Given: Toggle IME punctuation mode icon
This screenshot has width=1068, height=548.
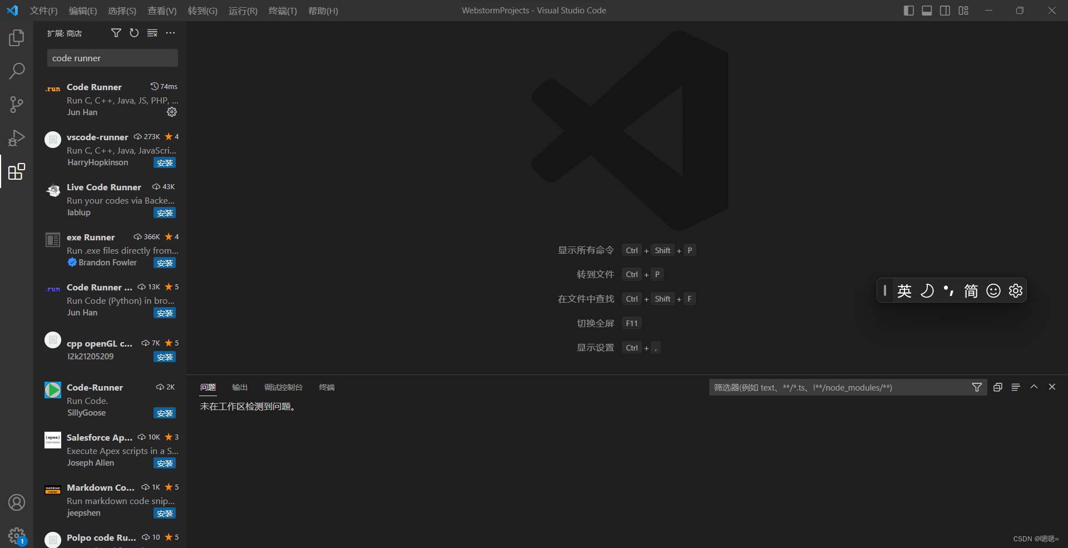Looking at the screenshot, I should click(949, 291).
